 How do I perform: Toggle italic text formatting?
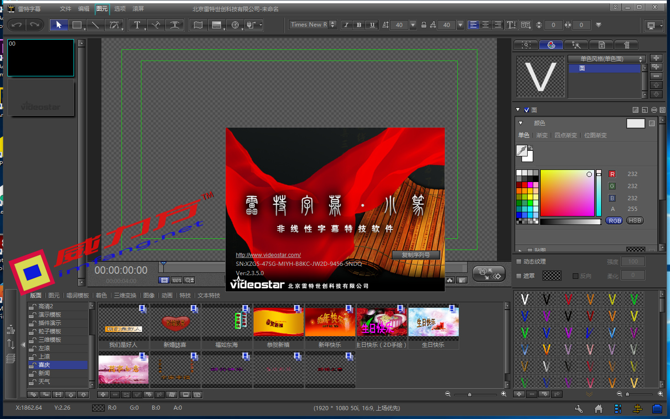(346, 25)
